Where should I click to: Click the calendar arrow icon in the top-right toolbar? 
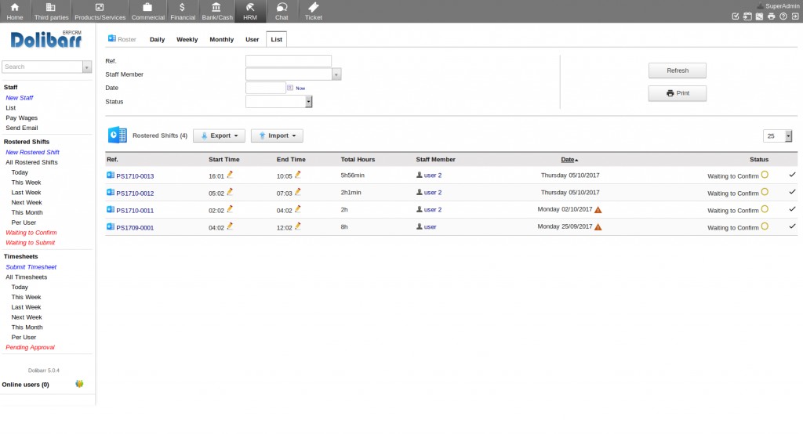pyautogui.click(x=747, y=16)
